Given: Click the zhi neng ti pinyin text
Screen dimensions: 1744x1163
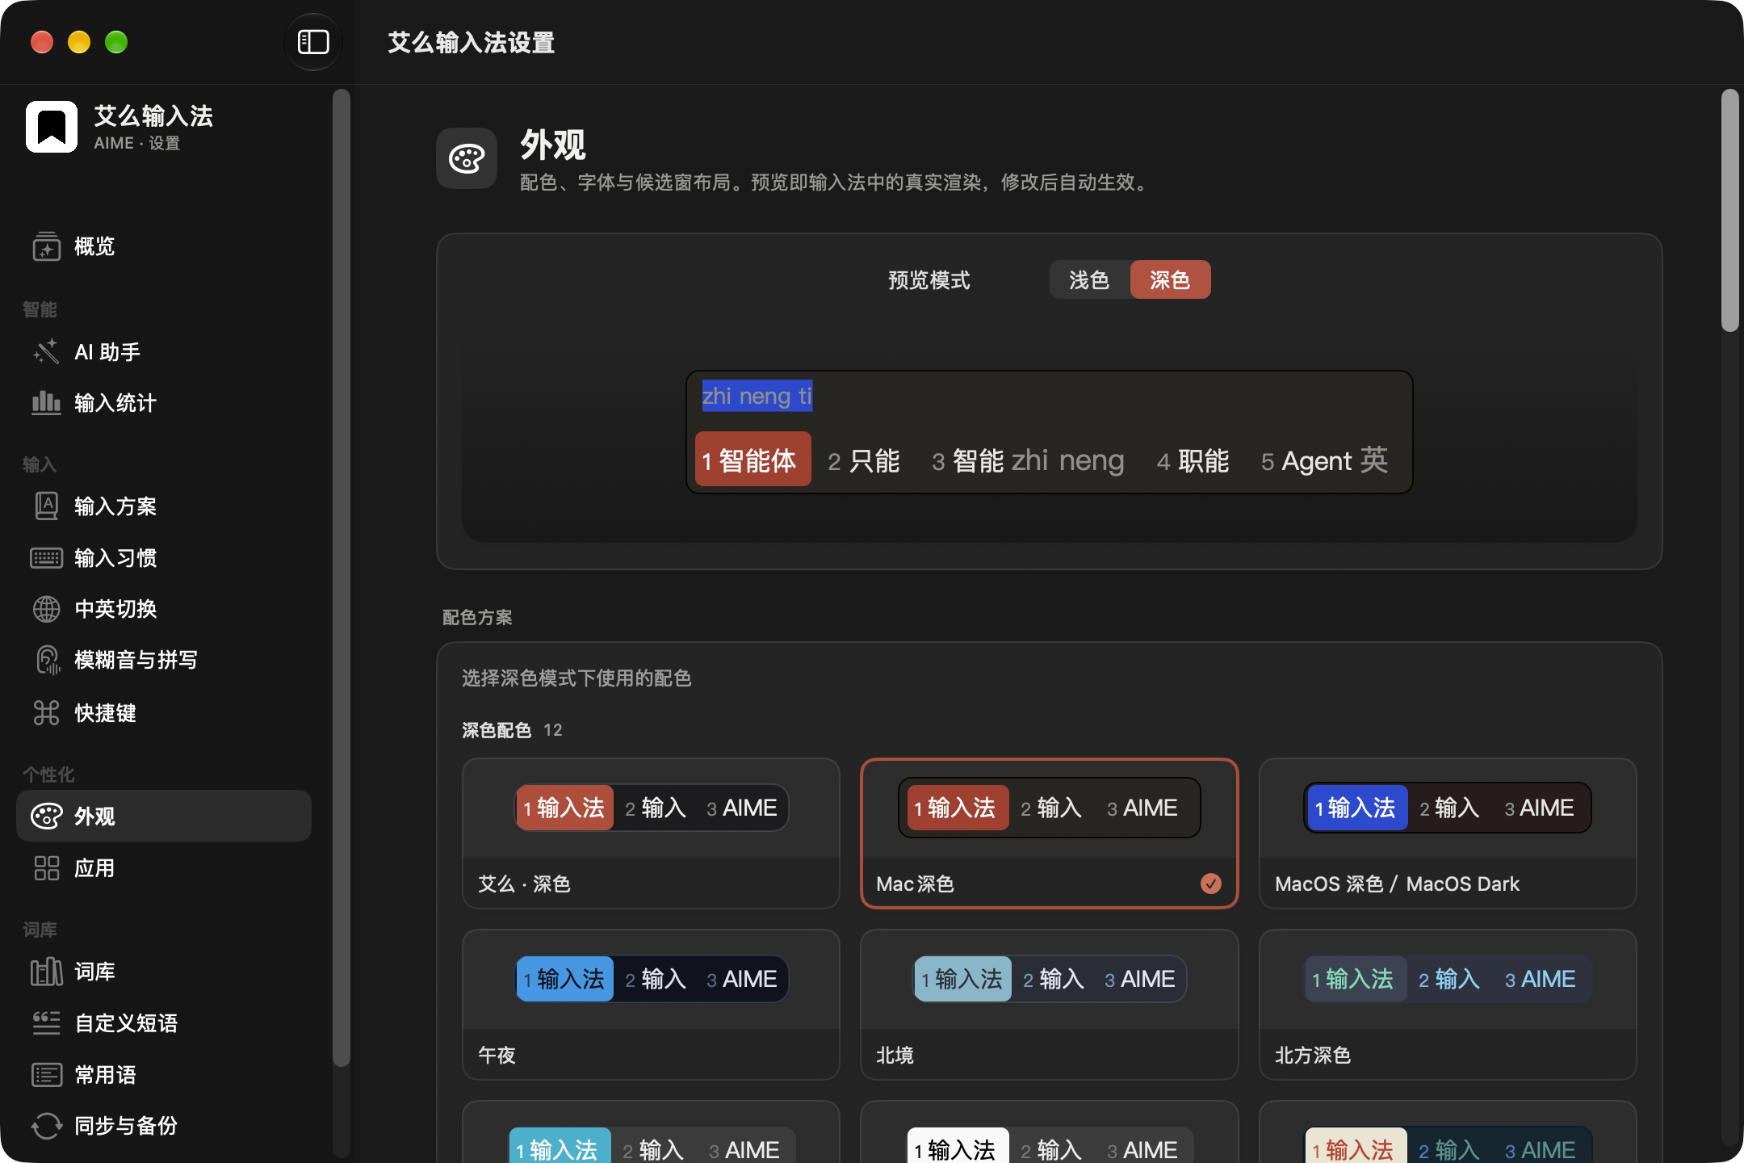Looking at the screenshot, I should (x=757, y=396).
